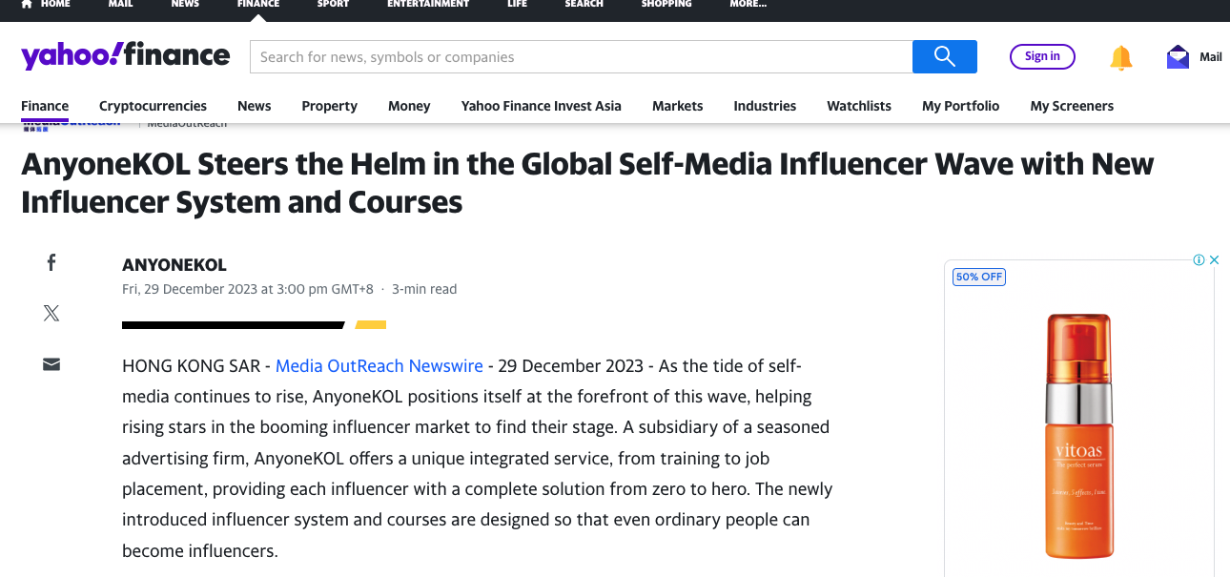This screenshot has width=1230, height=577.
Task: Open the Property tab
Action: click(x=330, y=106)
